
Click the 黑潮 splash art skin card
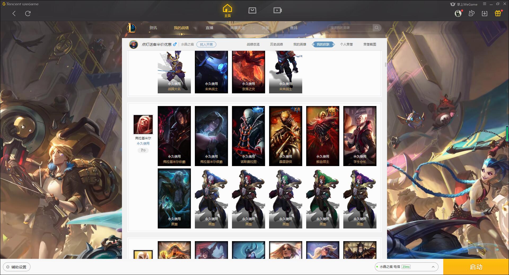[174, 198]
